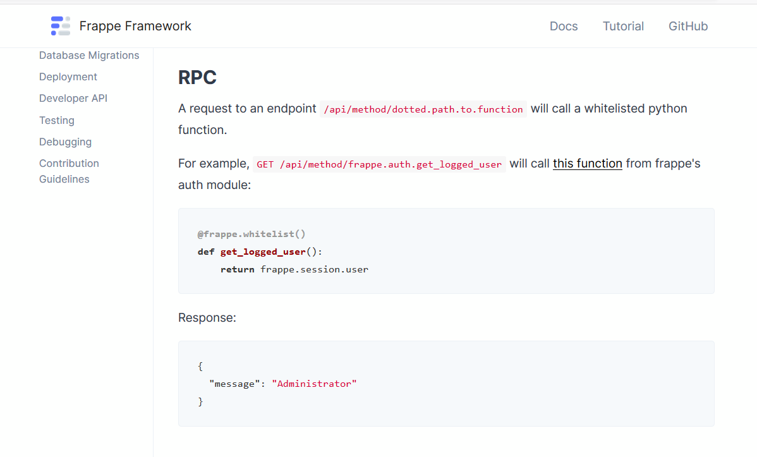Choose Testing from the sidebar

tap(57, 120)
